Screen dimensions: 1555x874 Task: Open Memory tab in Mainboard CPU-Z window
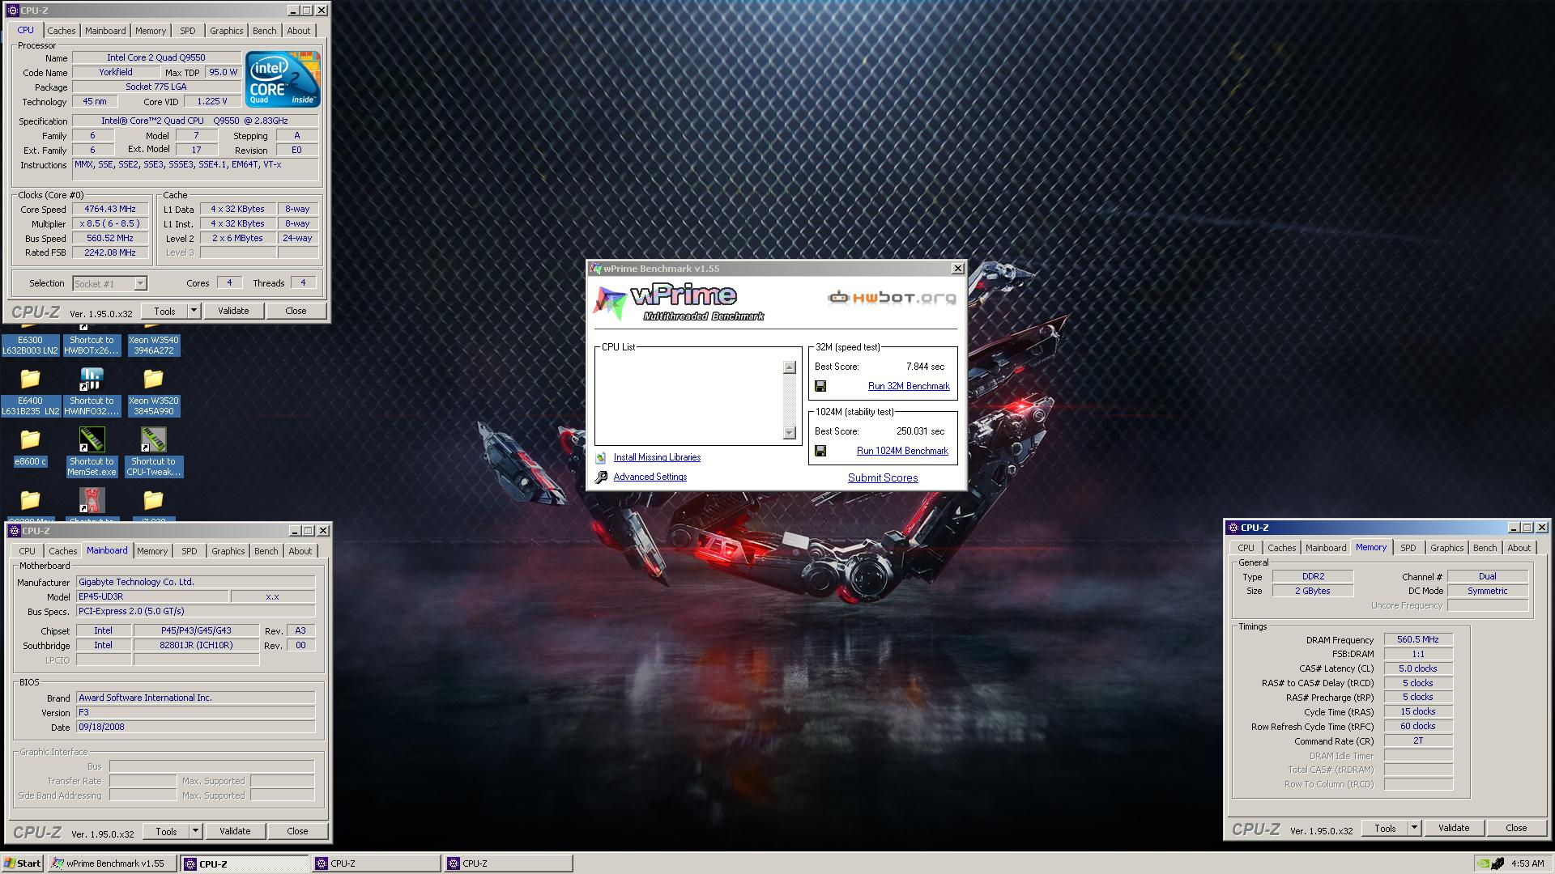[151, 551]
